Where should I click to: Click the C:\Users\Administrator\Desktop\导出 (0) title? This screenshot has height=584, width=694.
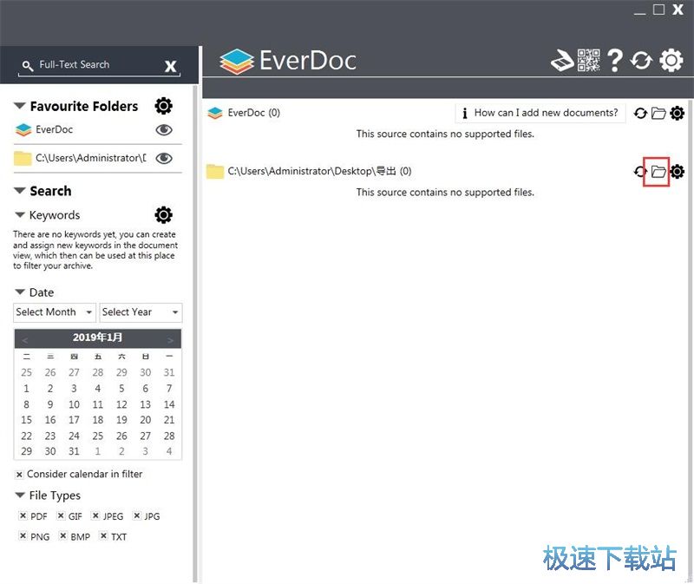click(x=319, y=171)
